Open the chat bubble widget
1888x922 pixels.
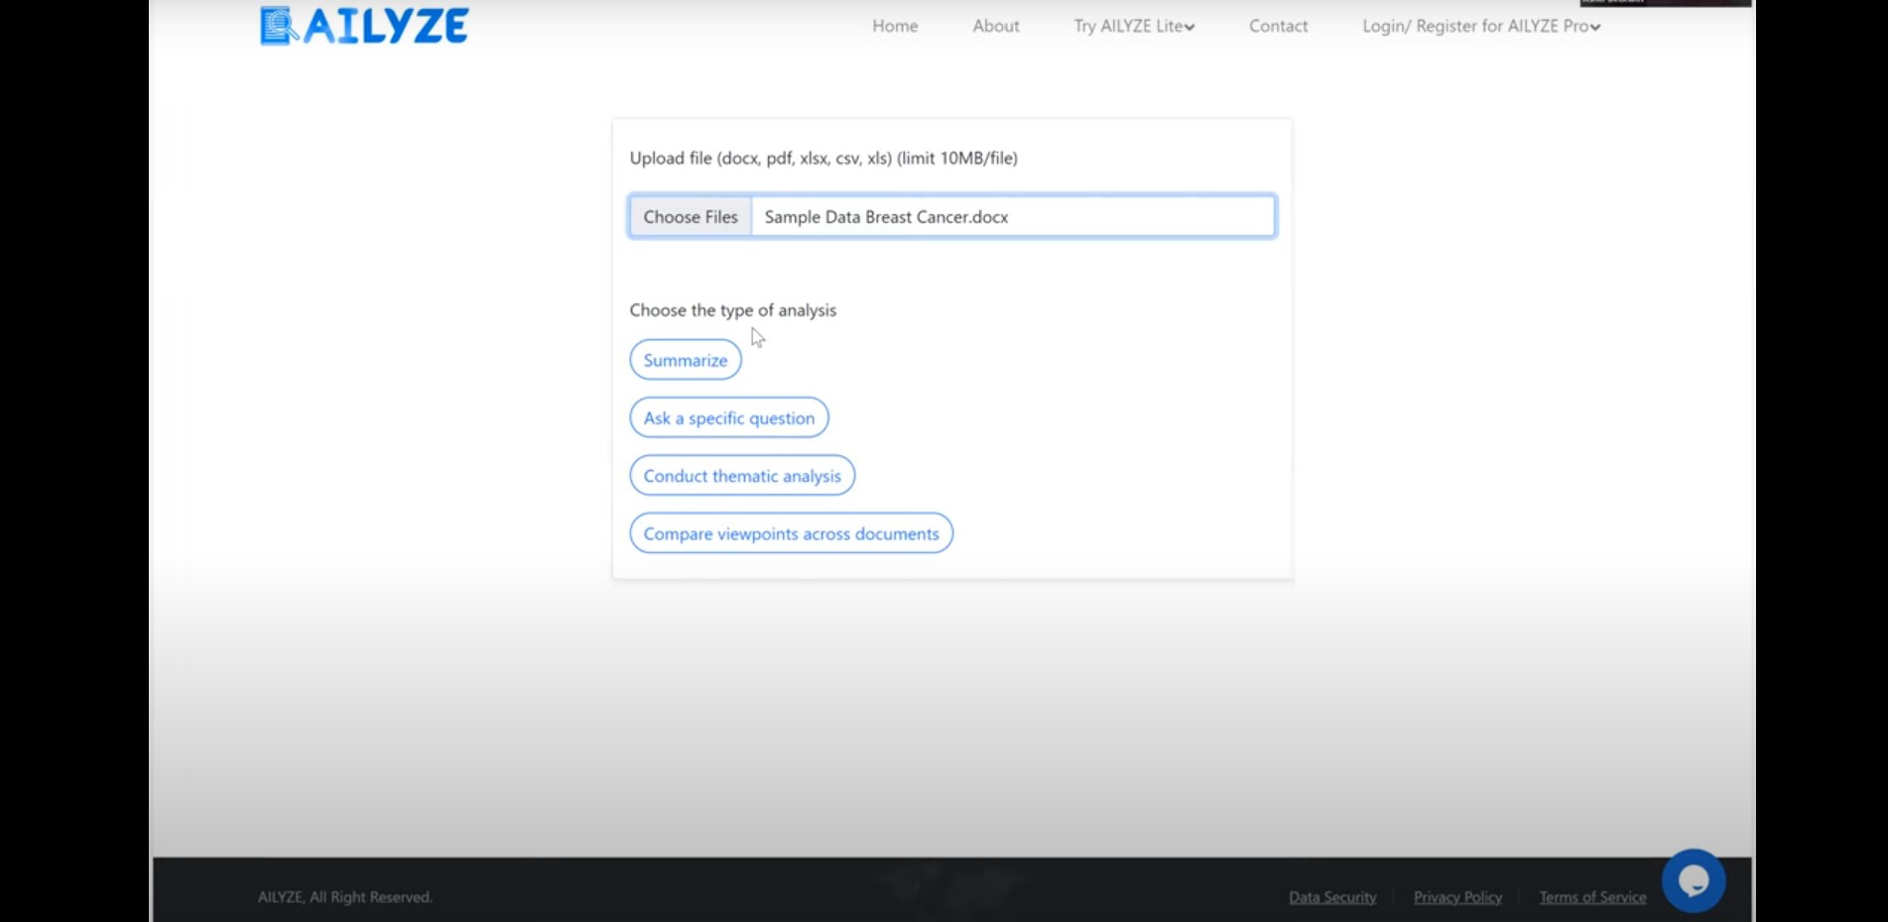pos(1694,880)
